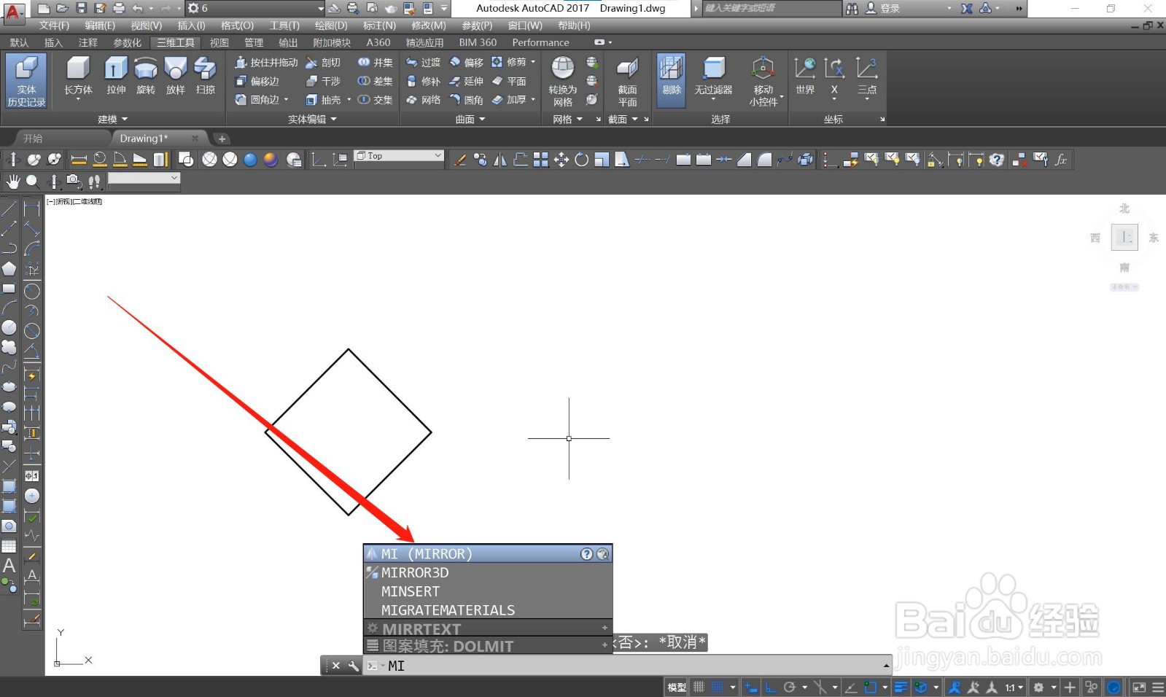Viewport: 1166px width, 697px height.
Task: Toggle grid display in status bar
Action: [699, 687]
